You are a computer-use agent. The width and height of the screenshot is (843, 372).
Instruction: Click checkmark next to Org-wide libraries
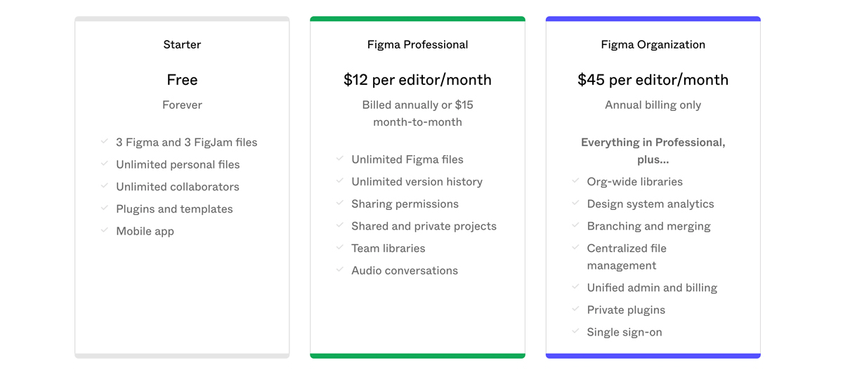coord(575,180)
